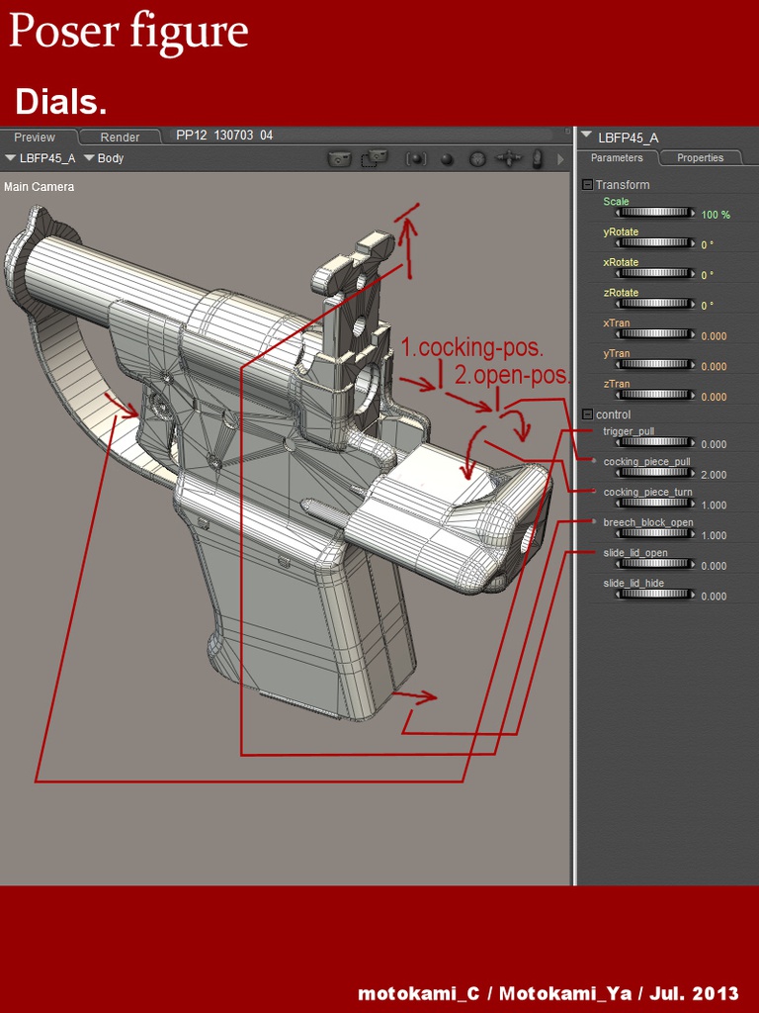Click the trigger_pull parameter name
This screenshot has width=759, height=1013.
pyautogui.click(x=630, y=431)
